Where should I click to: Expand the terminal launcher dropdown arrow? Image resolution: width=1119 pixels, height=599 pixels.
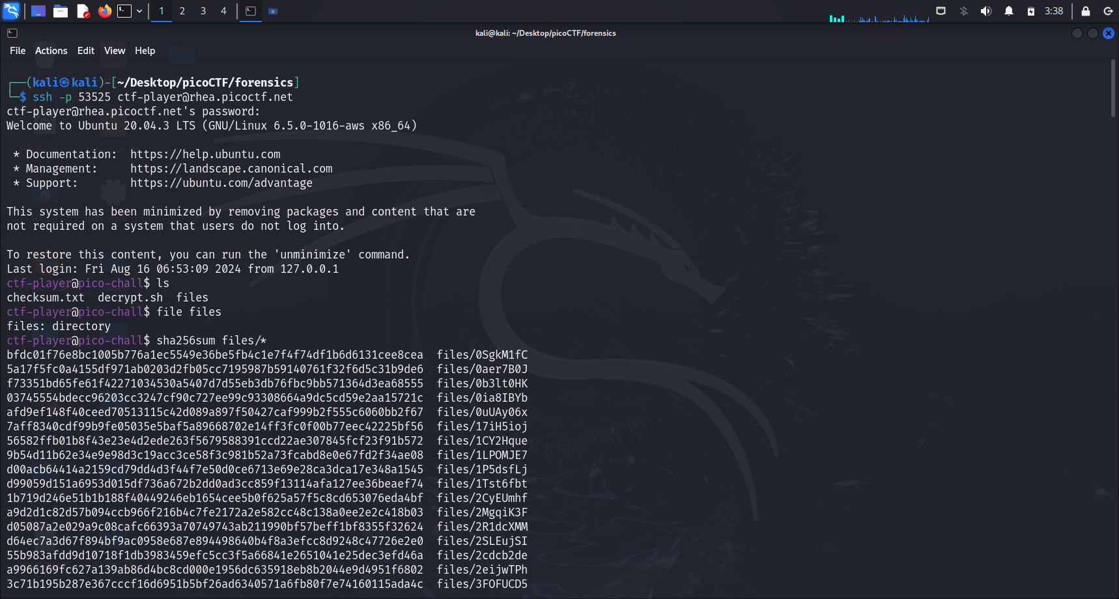139,11
